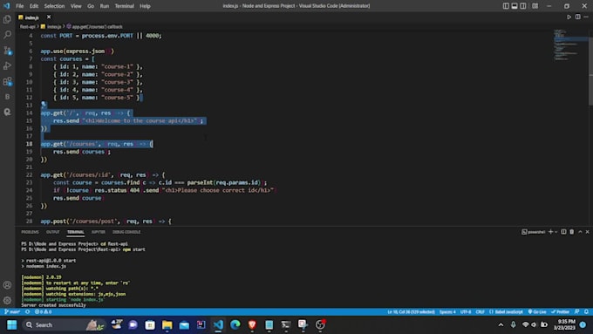Open the Explorer view in activity bar
Screen dimensions: 593x334
[7, 19]
